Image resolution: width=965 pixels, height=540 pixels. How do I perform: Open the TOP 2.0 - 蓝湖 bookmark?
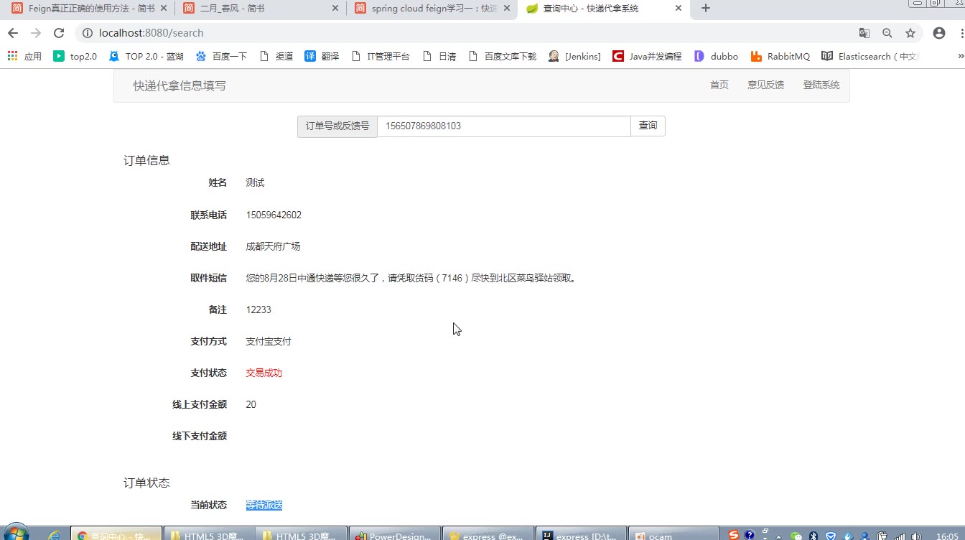tap(146, 56)
